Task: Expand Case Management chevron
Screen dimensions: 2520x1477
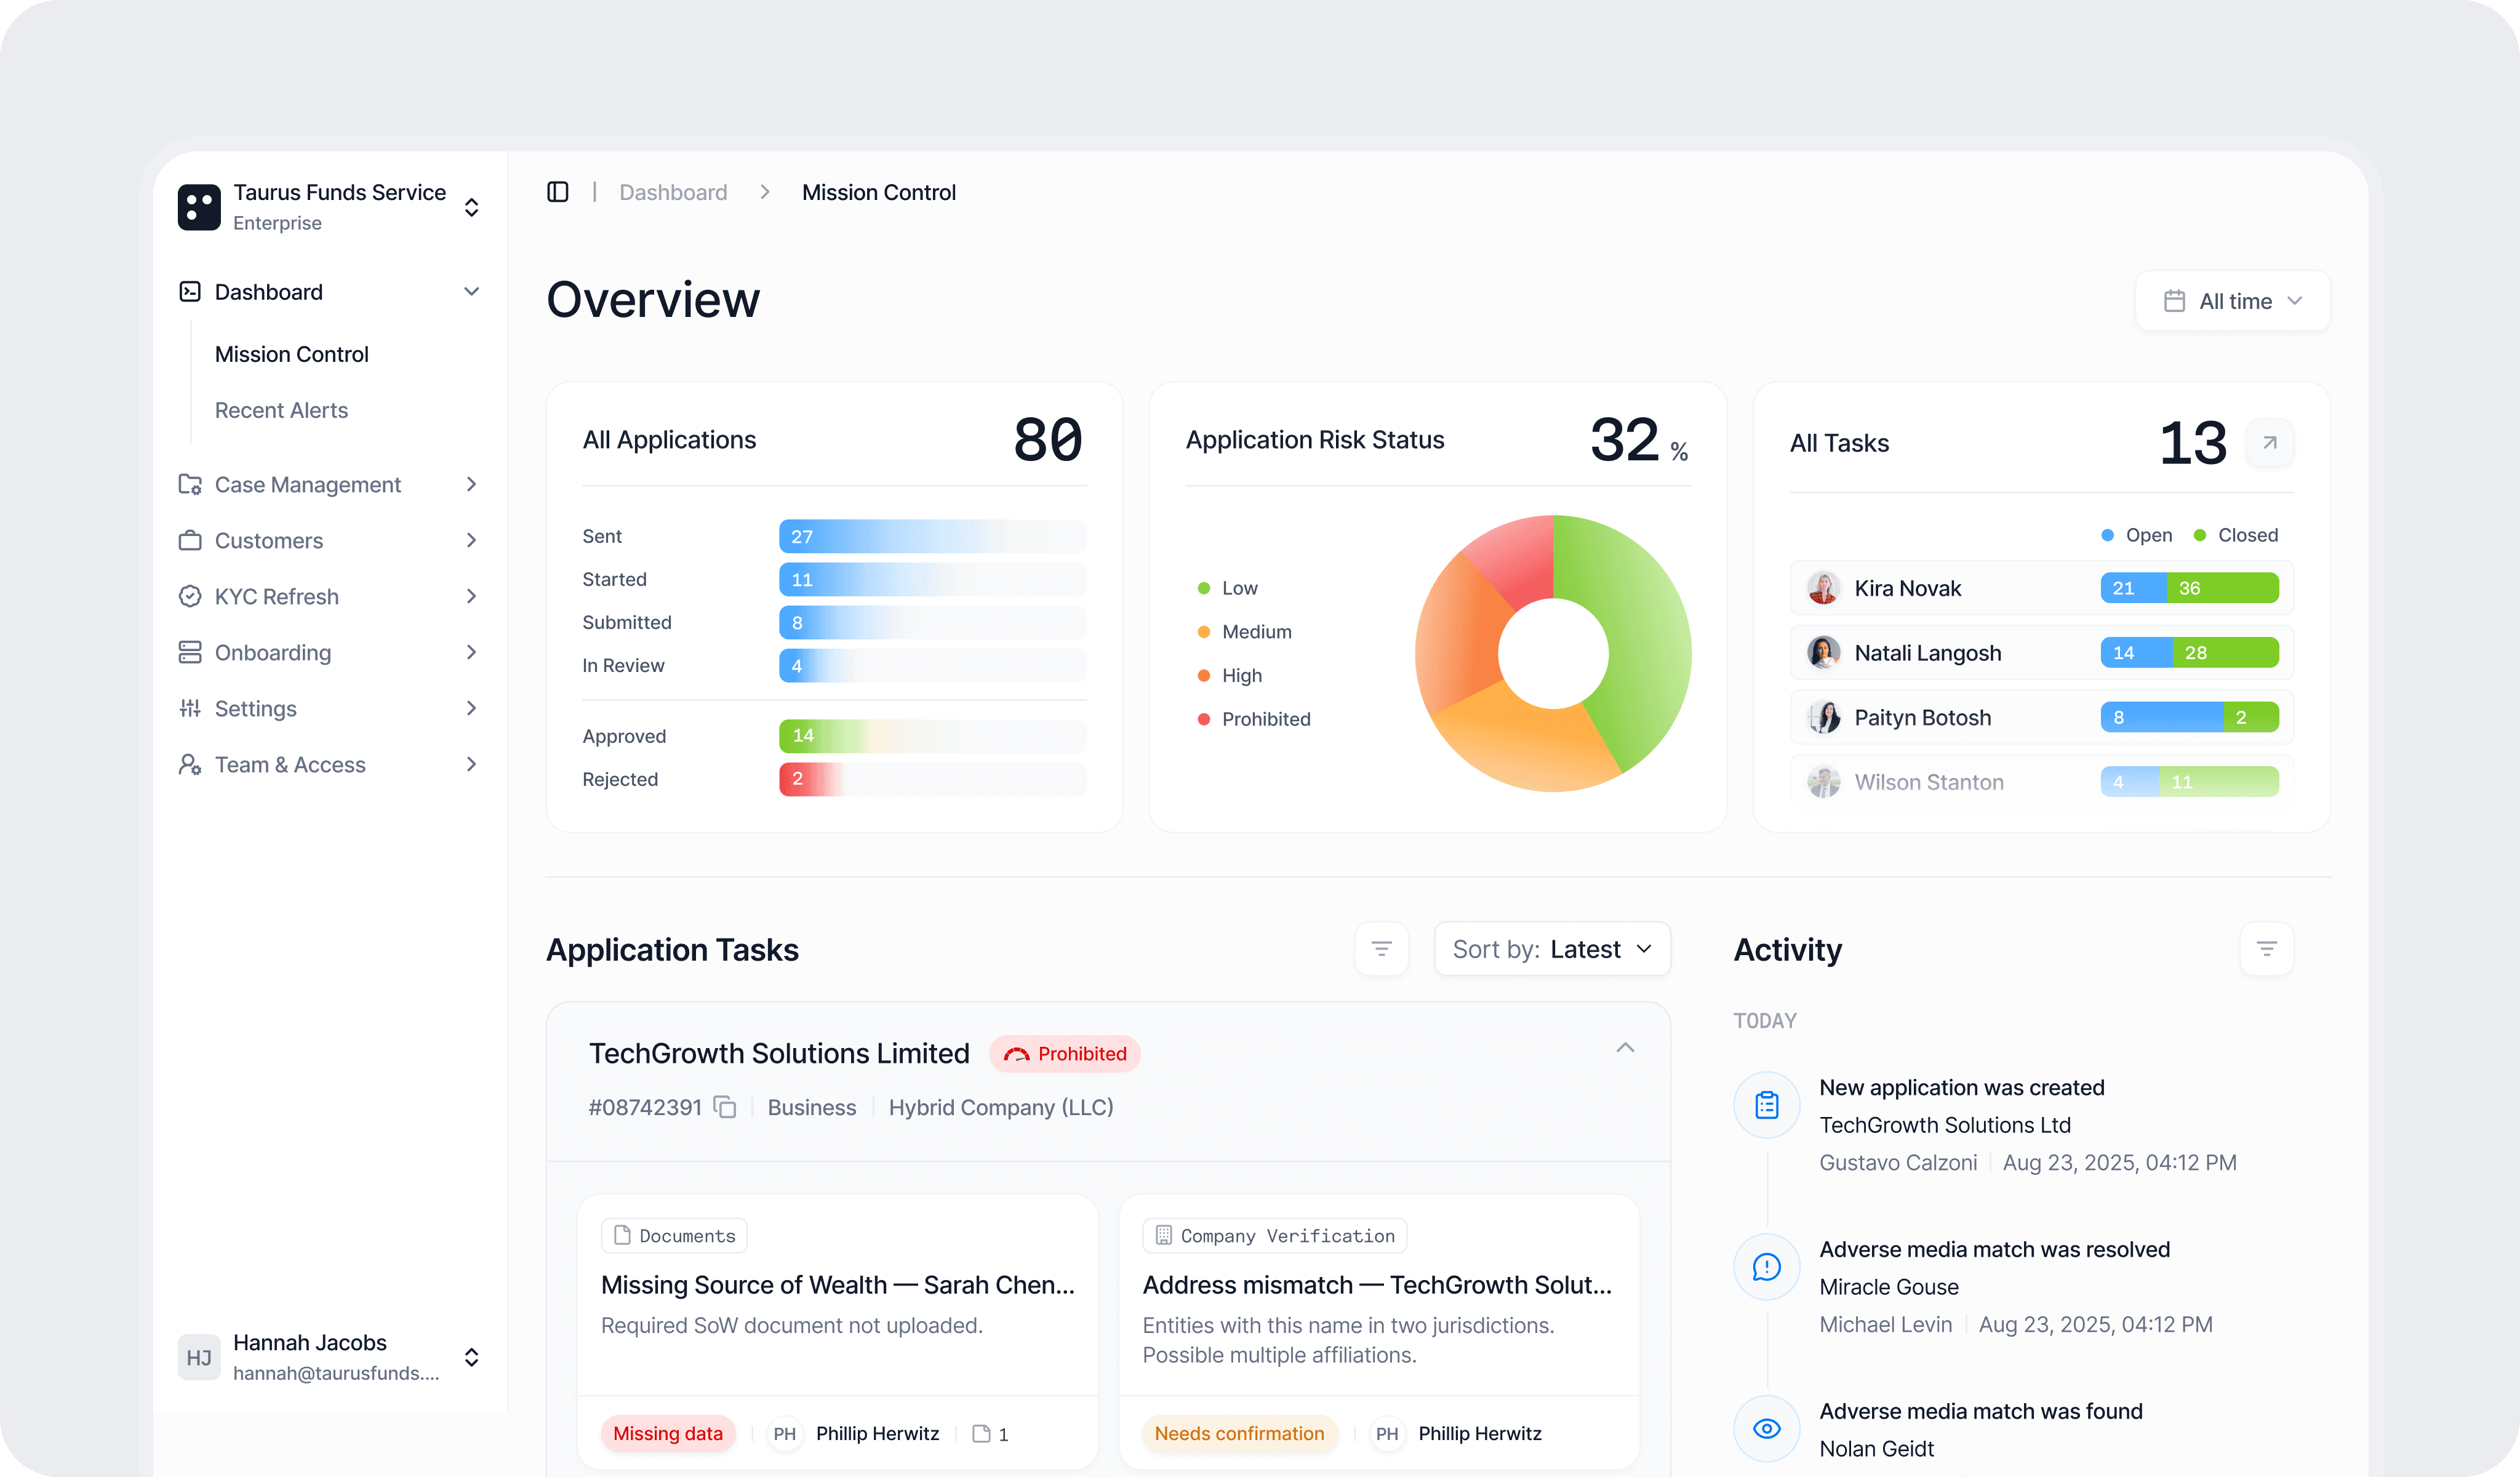Action: (472, 484)
